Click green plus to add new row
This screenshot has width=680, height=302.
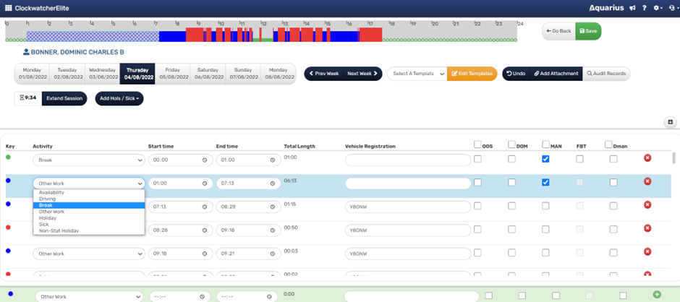pyautogui.click(x=657, y=295)
